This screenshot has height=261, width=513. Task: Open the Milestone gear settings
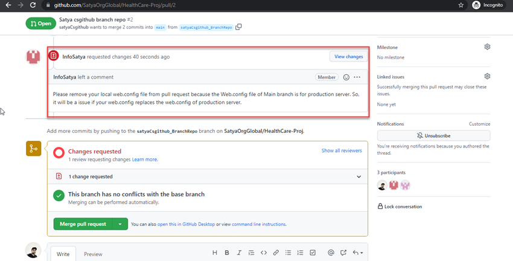point(487,47)
